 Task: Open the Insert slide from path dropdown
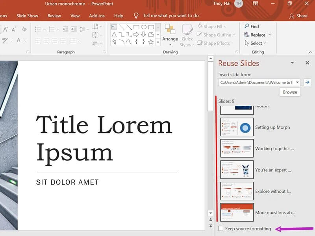pos(298,82)
